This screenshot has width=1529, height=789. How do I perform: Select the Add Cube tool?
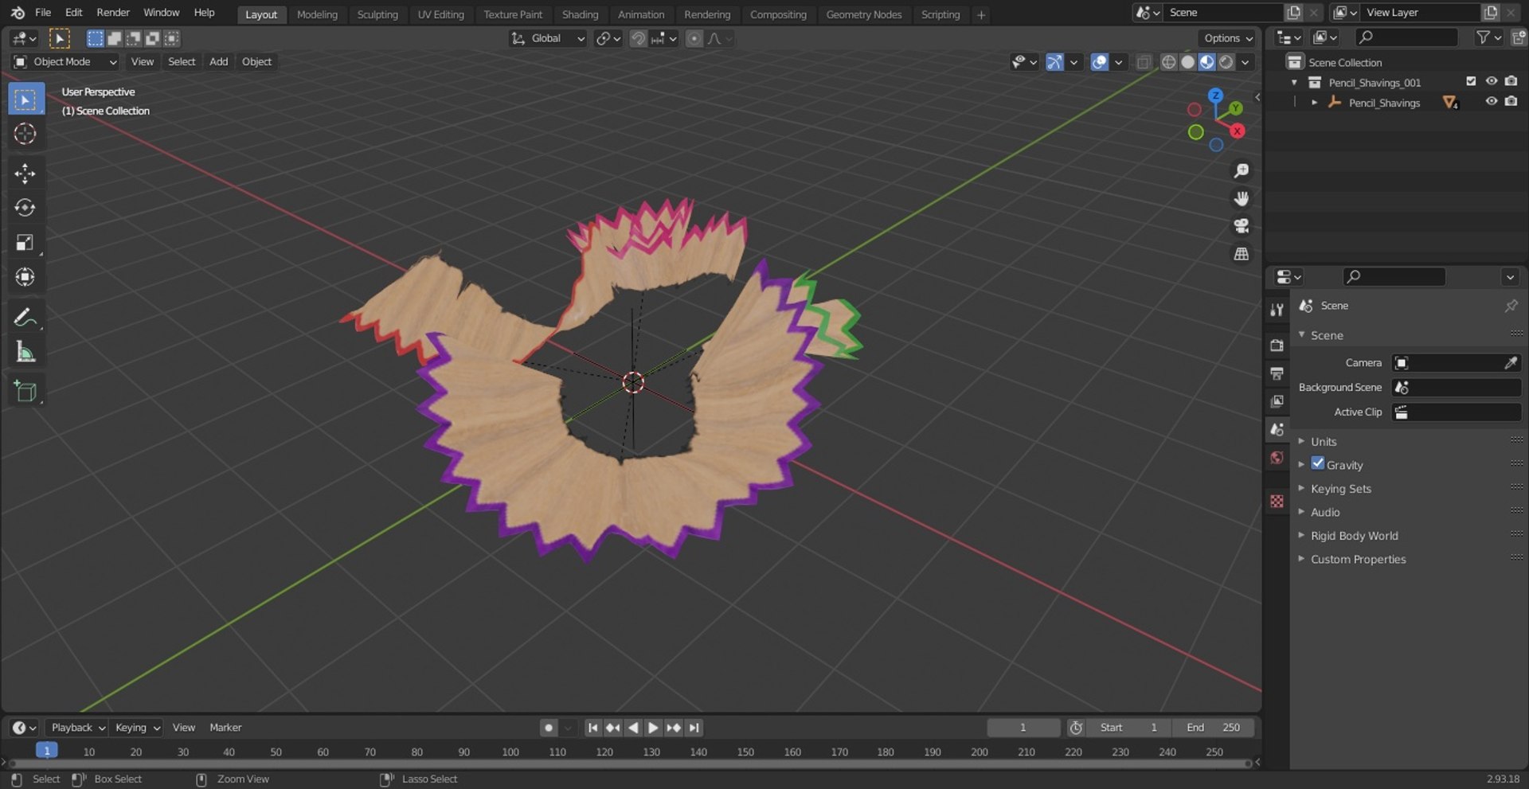coord(25,392)
